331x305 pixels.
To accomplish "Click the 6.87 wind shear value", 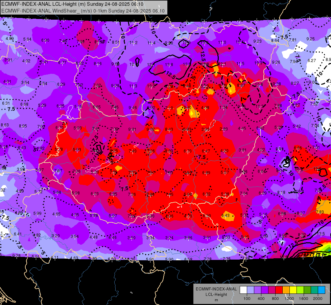I will [296, 105].
